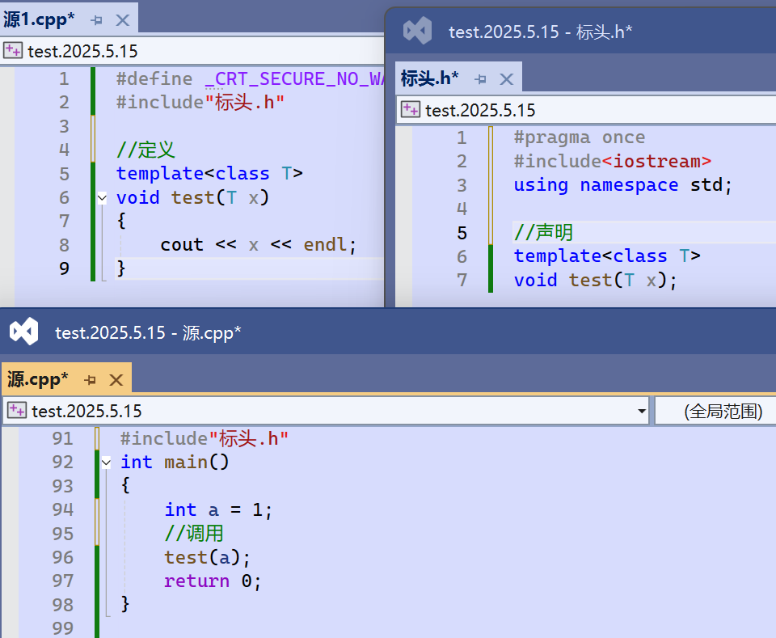
Task: Open project dropdown arrow in 源.cpp window
Action: tap(641, 411)
